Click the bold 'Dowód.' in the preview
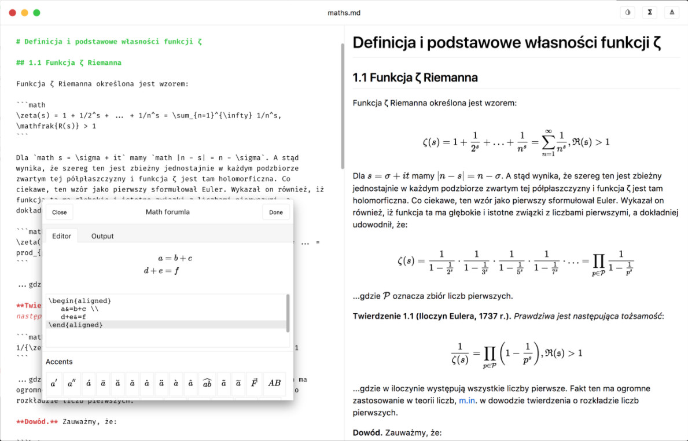Screen dimensions: 688x441 tap(367, 433)
